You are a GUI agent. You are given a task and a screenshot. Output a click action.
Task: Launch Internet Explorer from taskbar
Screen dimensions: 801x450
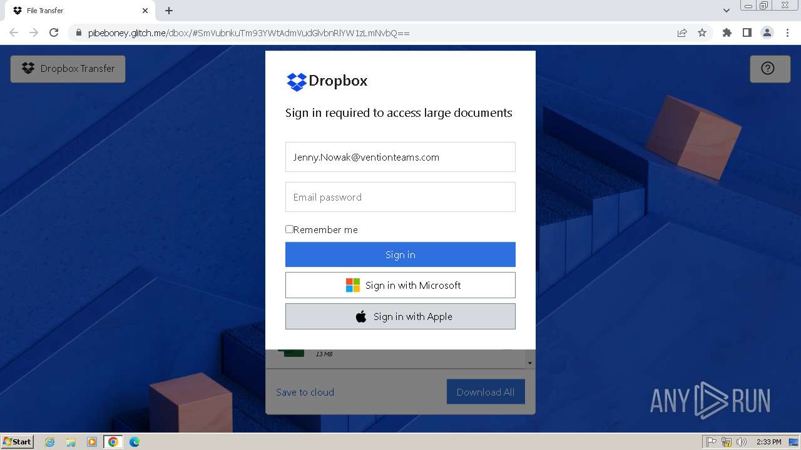(x=50, y=442)
